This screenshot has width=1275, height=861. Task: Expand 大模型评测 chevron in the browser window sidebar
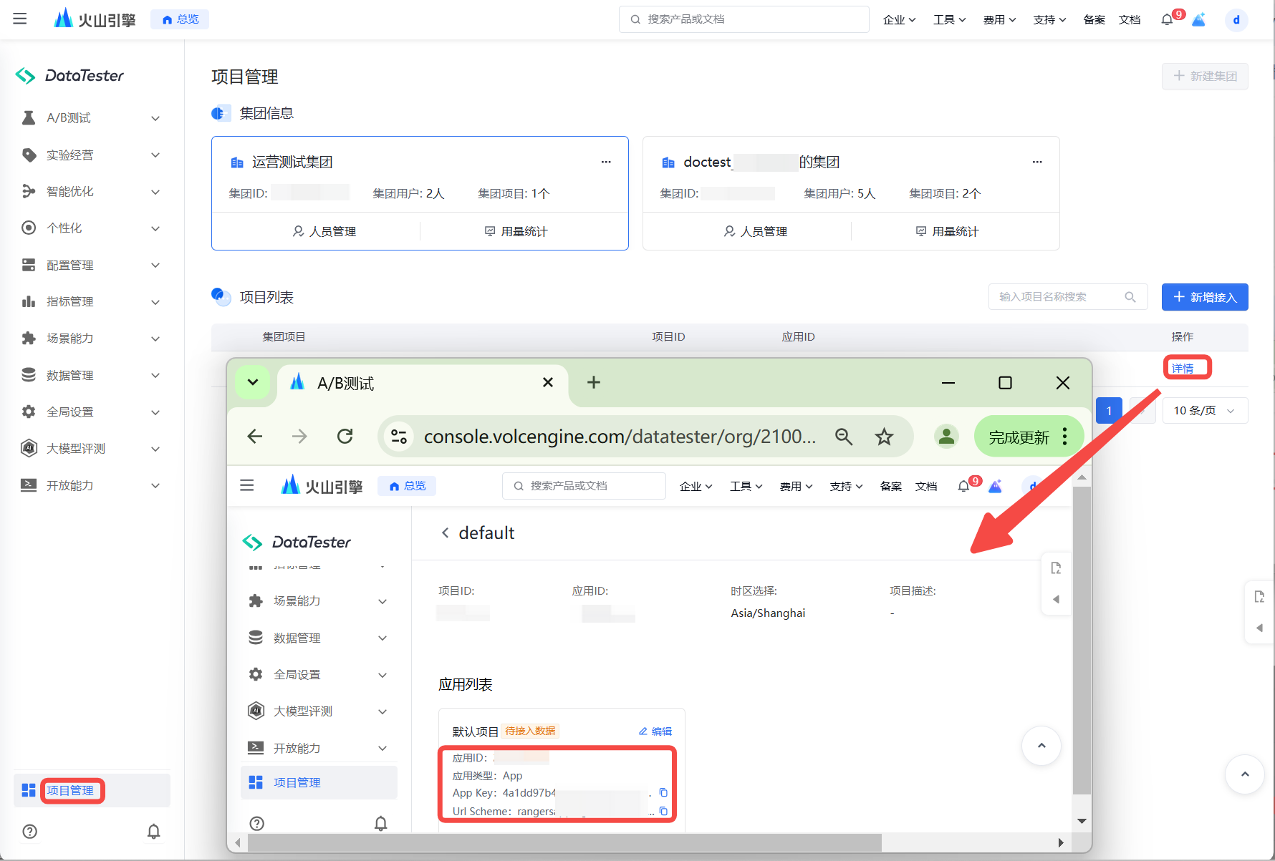(382, 711)
